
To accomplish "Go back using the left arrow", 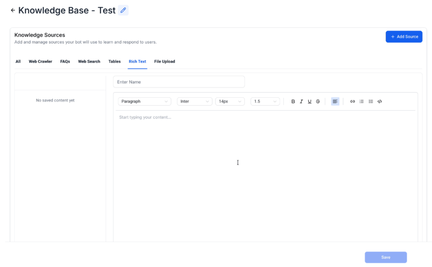I will coord(13,10).
